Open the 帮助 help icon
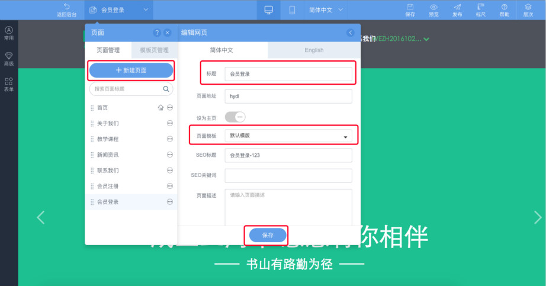 (504, 9)
